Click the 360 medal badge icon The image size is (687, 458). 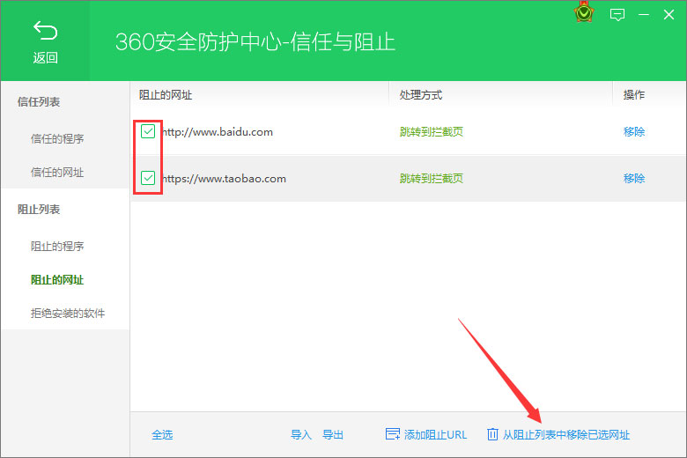tap(583, 14)
